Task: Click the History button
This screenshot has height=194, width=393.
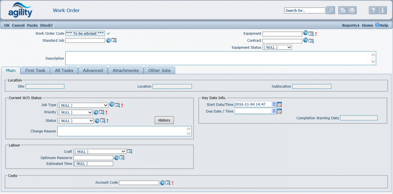Action: point(164,120)
